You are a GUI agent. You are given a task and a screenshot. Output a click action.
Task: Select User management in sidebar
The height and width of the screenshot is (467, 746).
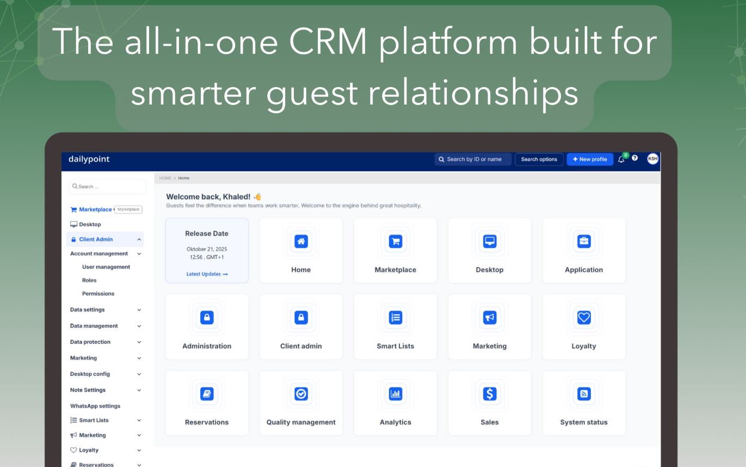[x=106, y=267]
